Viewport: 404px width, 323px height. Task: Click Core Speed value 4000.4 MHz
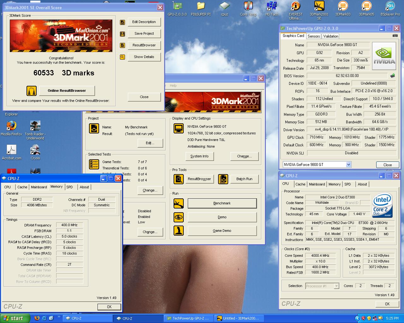tap(320, 256)
